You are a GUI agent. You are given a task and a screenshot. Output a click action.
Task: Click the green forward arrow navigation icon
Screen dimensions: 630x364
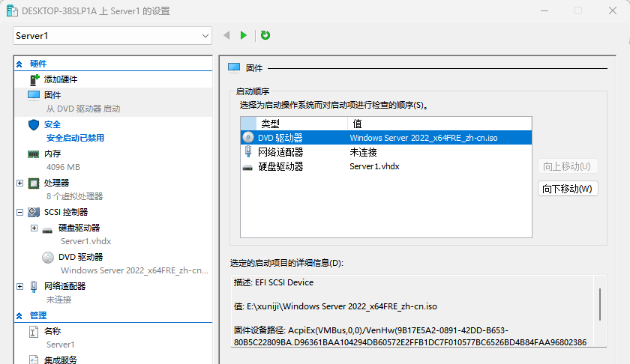coord(243,35)
